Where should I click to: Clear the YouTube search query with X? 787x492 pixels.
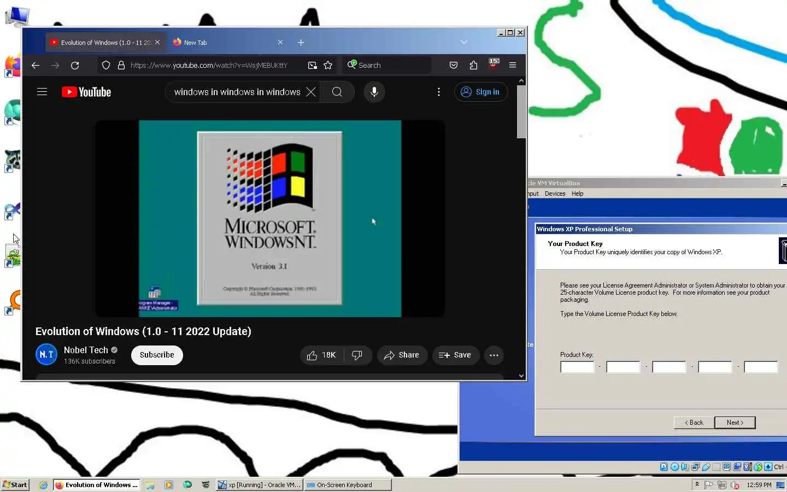click(311, 92)
